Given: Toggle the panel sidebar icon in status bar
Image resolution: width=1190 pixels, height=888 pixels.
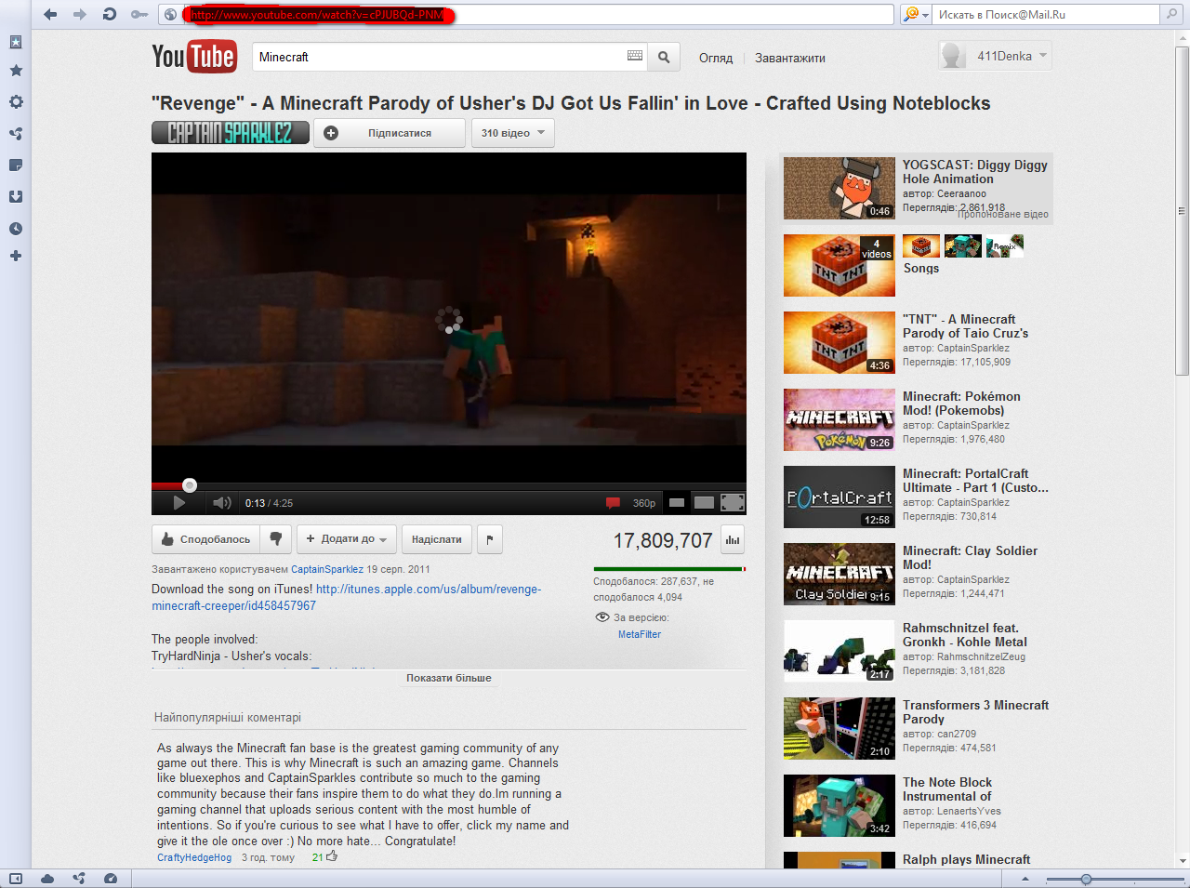Looking at the screenshot, I should 16,879.
